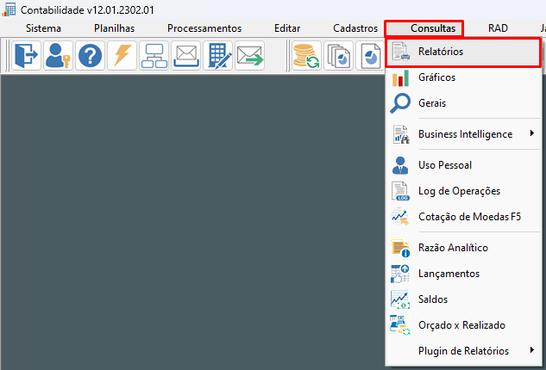Open the Cadastros menu
Viewport: 546px width, 370px height.
click(355, 28)
